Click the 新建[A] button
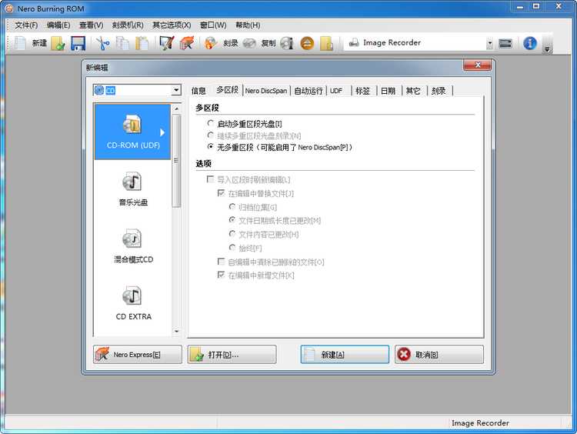The height and width of the screenshot is (434, 577). 345,355
